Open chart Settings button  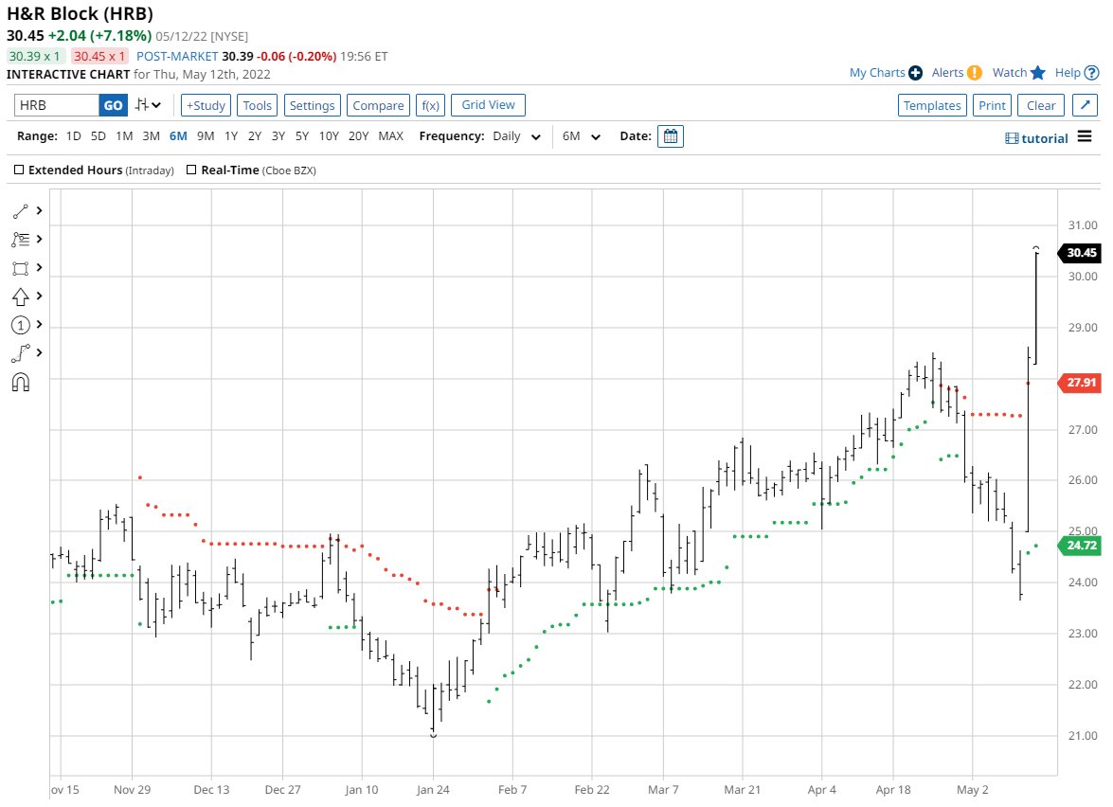tap(313, 105)
